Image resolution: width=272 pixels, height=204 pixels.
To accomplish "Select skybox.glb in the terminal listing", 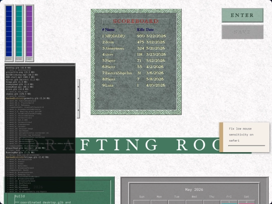I will 19,94.
